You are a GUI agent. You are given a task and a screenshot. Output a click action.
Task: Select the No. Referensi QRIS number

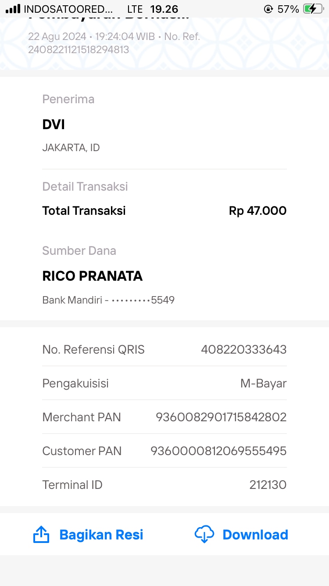click(x=243, y=350)
